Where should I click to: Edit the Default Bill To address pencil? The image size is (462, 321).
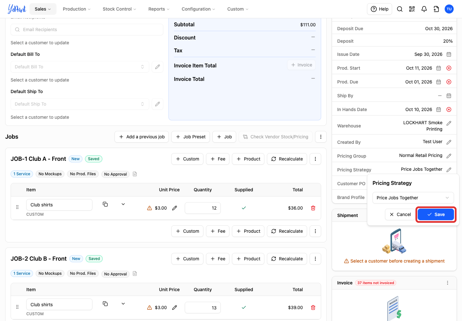point(158,67)
